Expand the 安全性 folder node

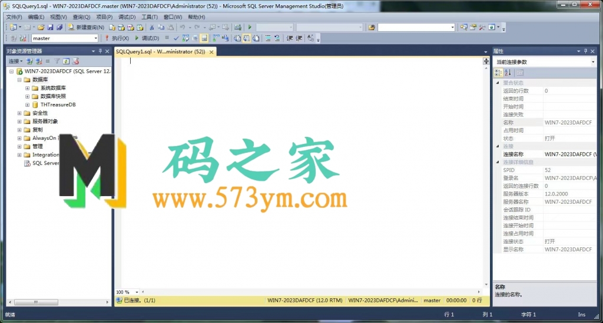tap(19, 113)
